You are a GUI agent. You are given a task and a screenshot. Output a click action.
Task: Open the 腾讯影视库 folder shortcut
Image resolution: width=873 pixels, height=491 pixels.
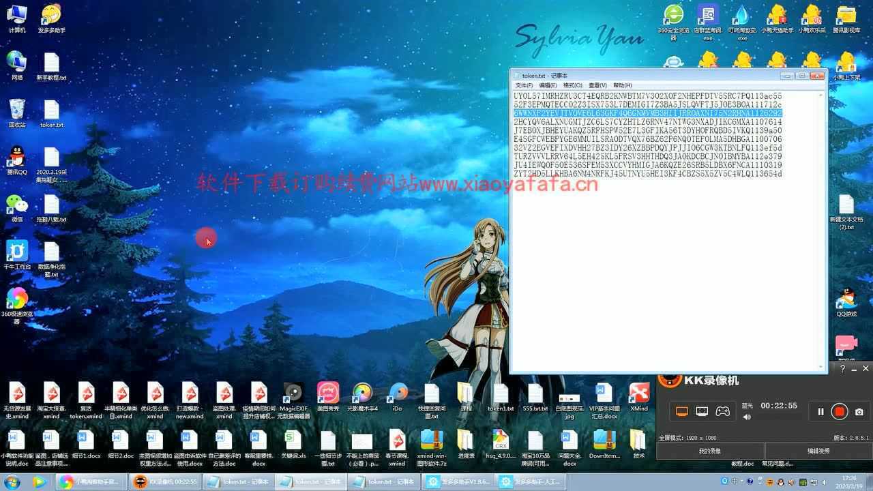pos(846,19)
